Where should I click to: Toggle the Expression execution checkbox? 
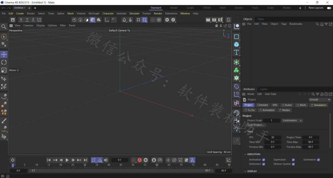[293, 160]
